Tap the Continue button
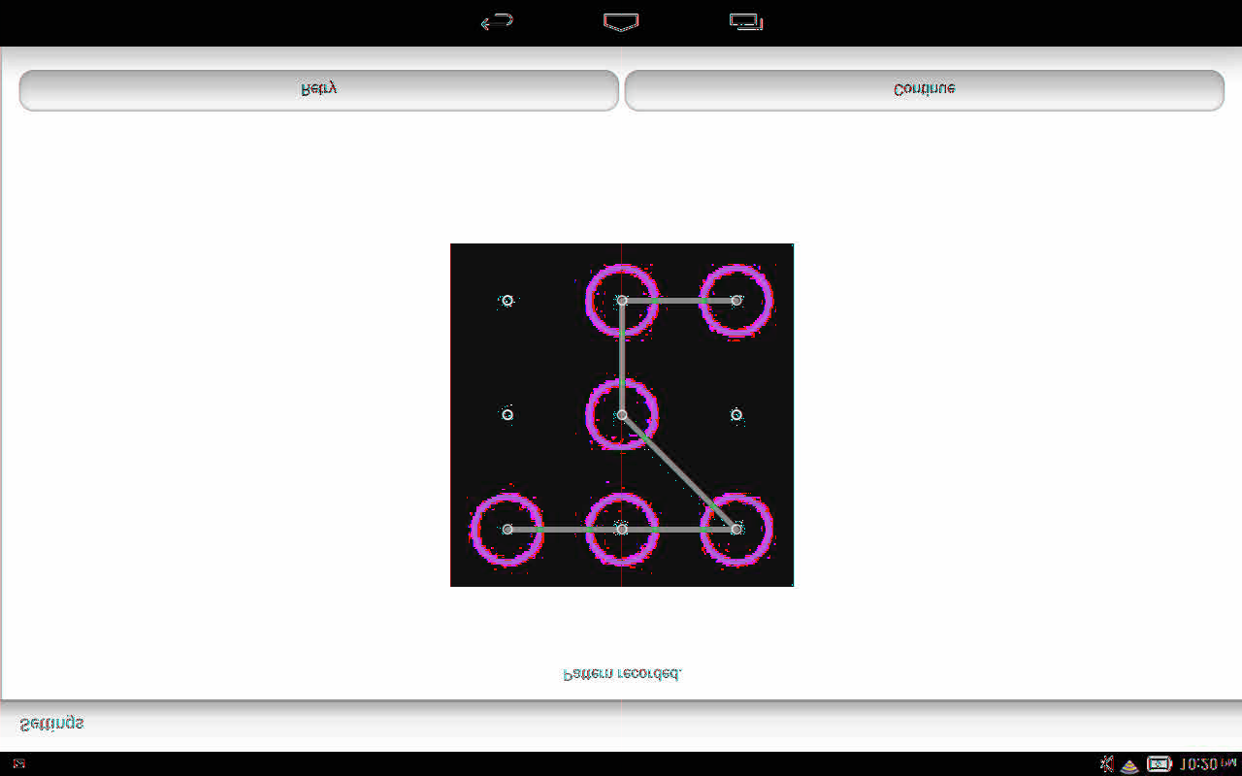The image size is (1242, 776). pos(924,90)
